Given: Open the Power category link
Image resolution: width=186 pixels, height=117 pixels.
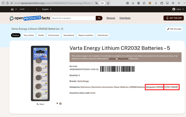Looking at the screenshot, I should pyautogui.click(x=117, y=87).
